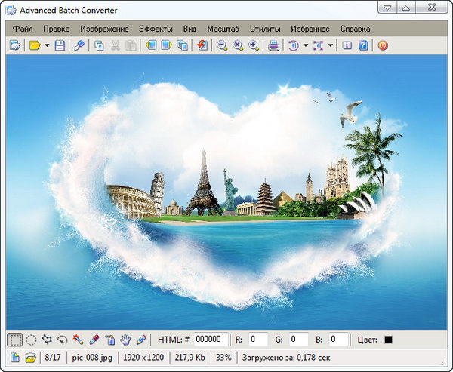Image resolution: width=453 pixels, height=372 pixels.
Task: Open the Эффекты menu
Action: 156,29
